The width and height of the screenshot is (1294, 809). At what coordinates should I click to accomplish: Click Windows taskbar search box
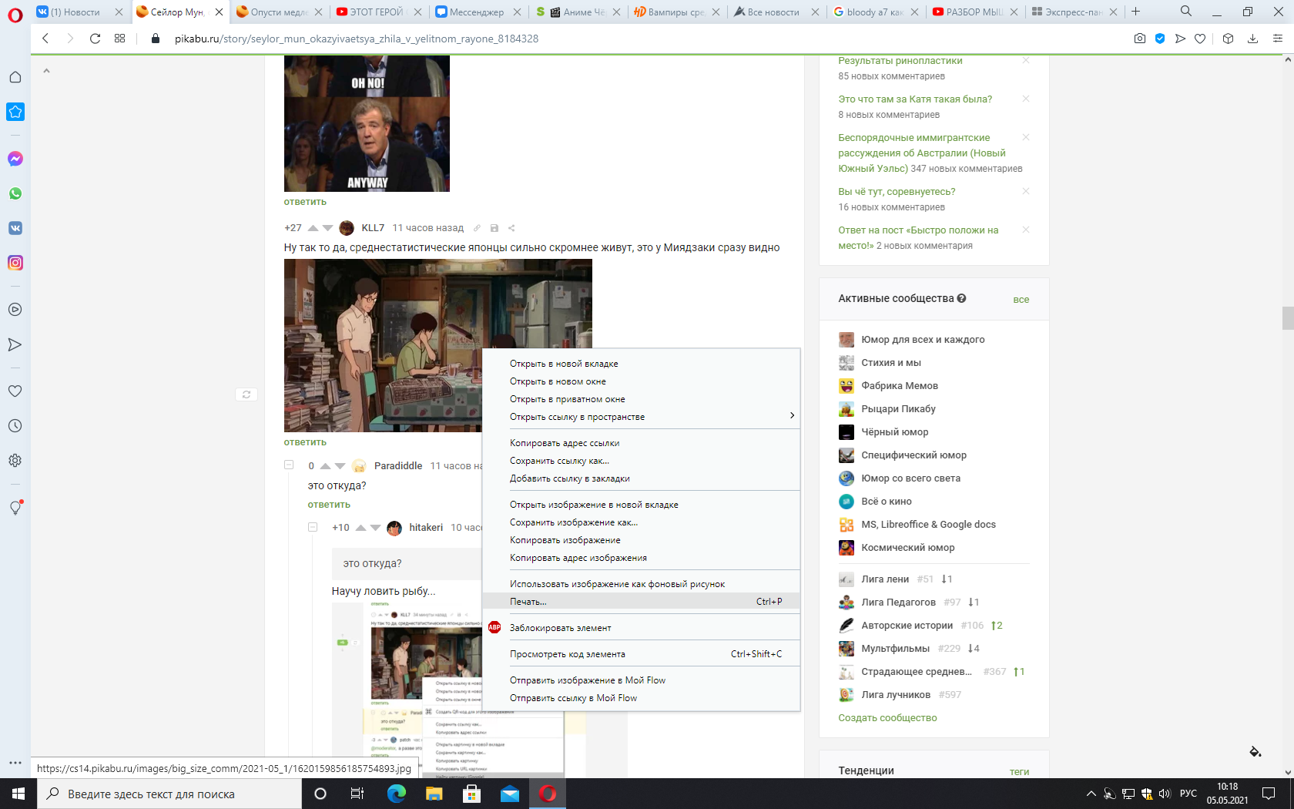pyautogui.click(x=169, y=794)
